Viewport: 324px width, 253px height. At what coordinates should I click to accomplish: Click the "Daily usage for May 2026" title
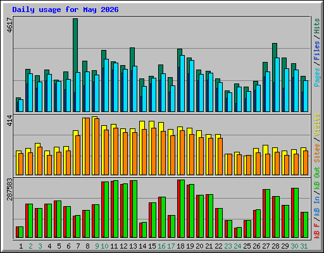pyautogui.click(x=65, y=9)
